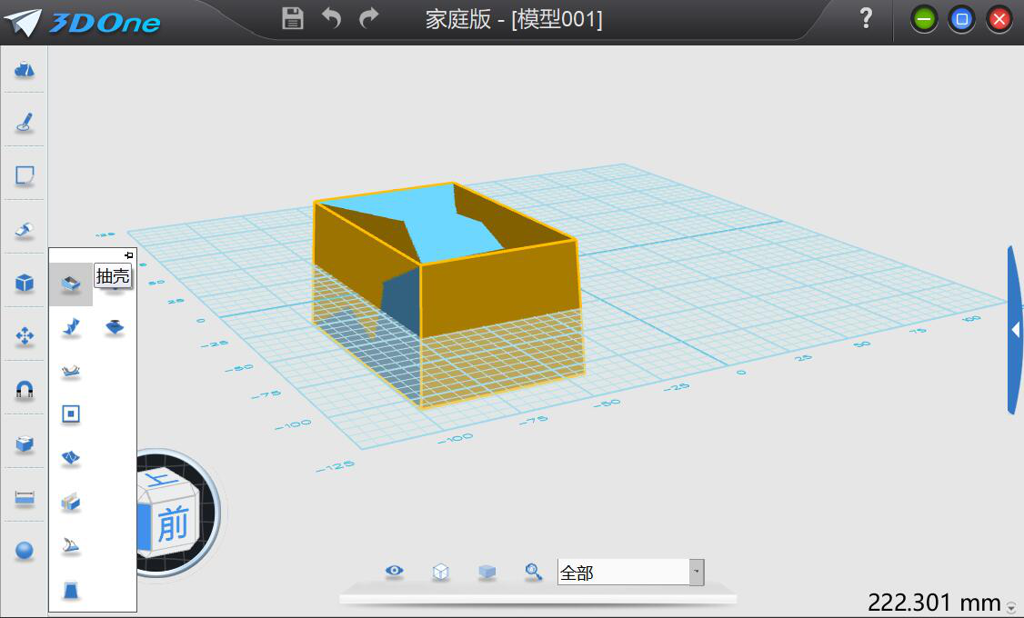Toggle wireframe display cube icon

pos(440,571)
